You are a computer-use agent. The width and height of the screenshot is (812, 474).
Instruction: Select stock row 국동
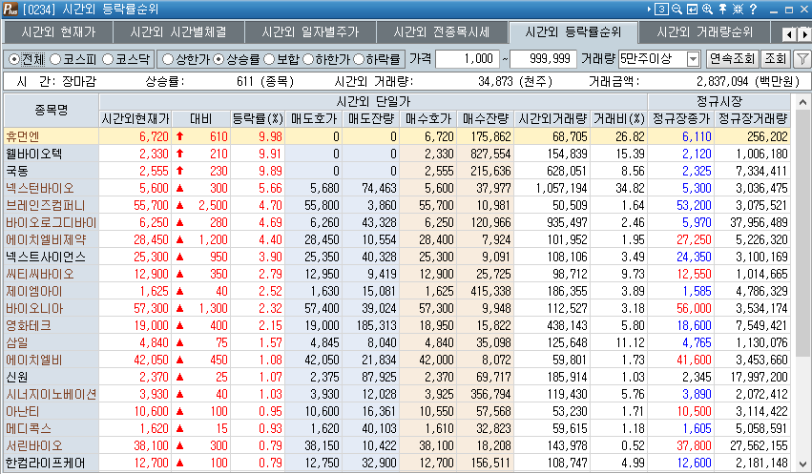pyautogui.click(x=397, y=171)
